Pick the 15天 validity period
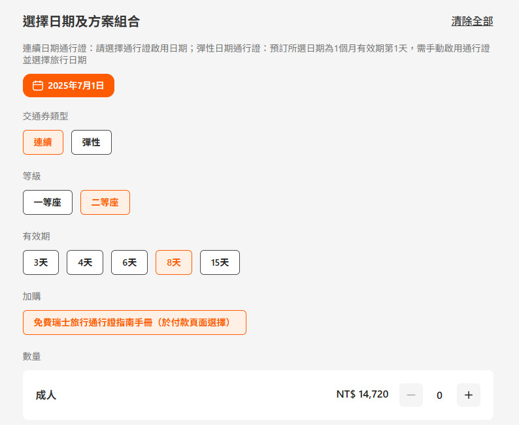The image size is (519, 425). click(220, 262)
